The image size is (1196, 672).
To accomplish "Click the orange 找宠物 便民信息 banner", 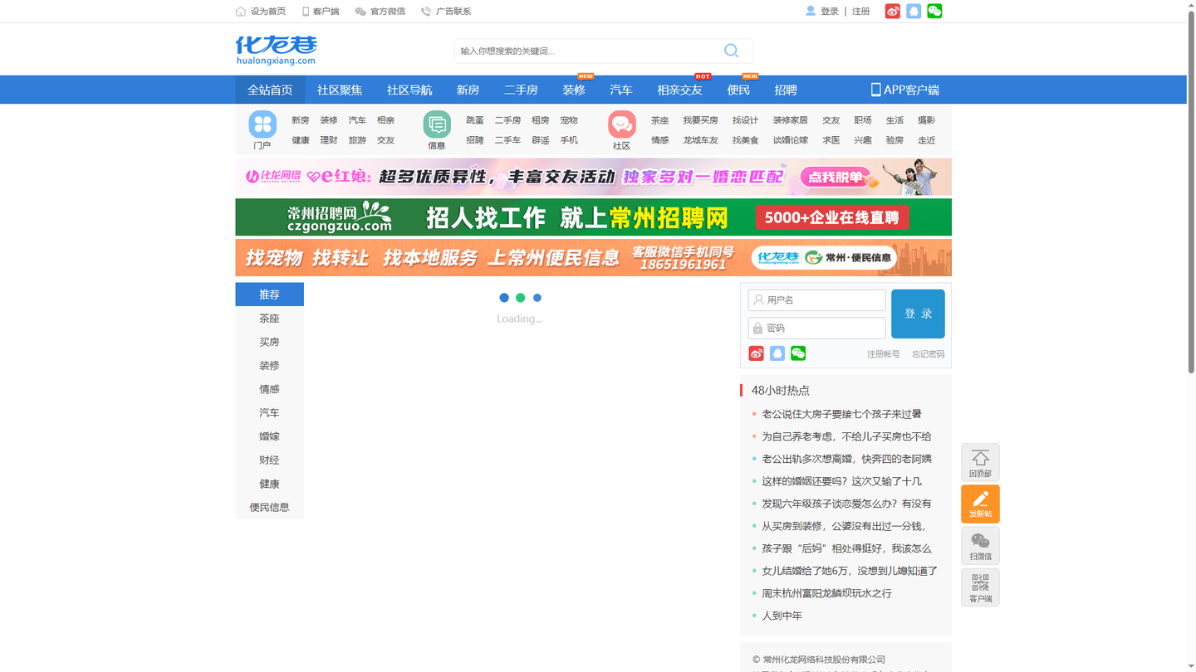I will tap(593, 257).
